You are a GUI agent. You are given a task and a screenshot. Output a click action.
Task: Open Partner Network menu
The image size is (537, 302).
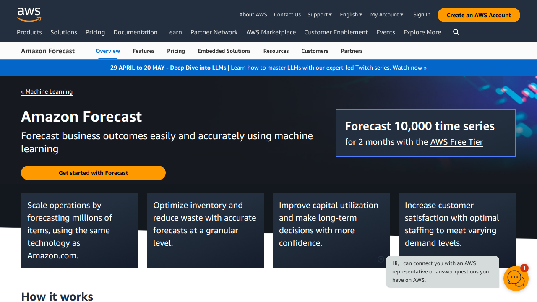point(214,32)
